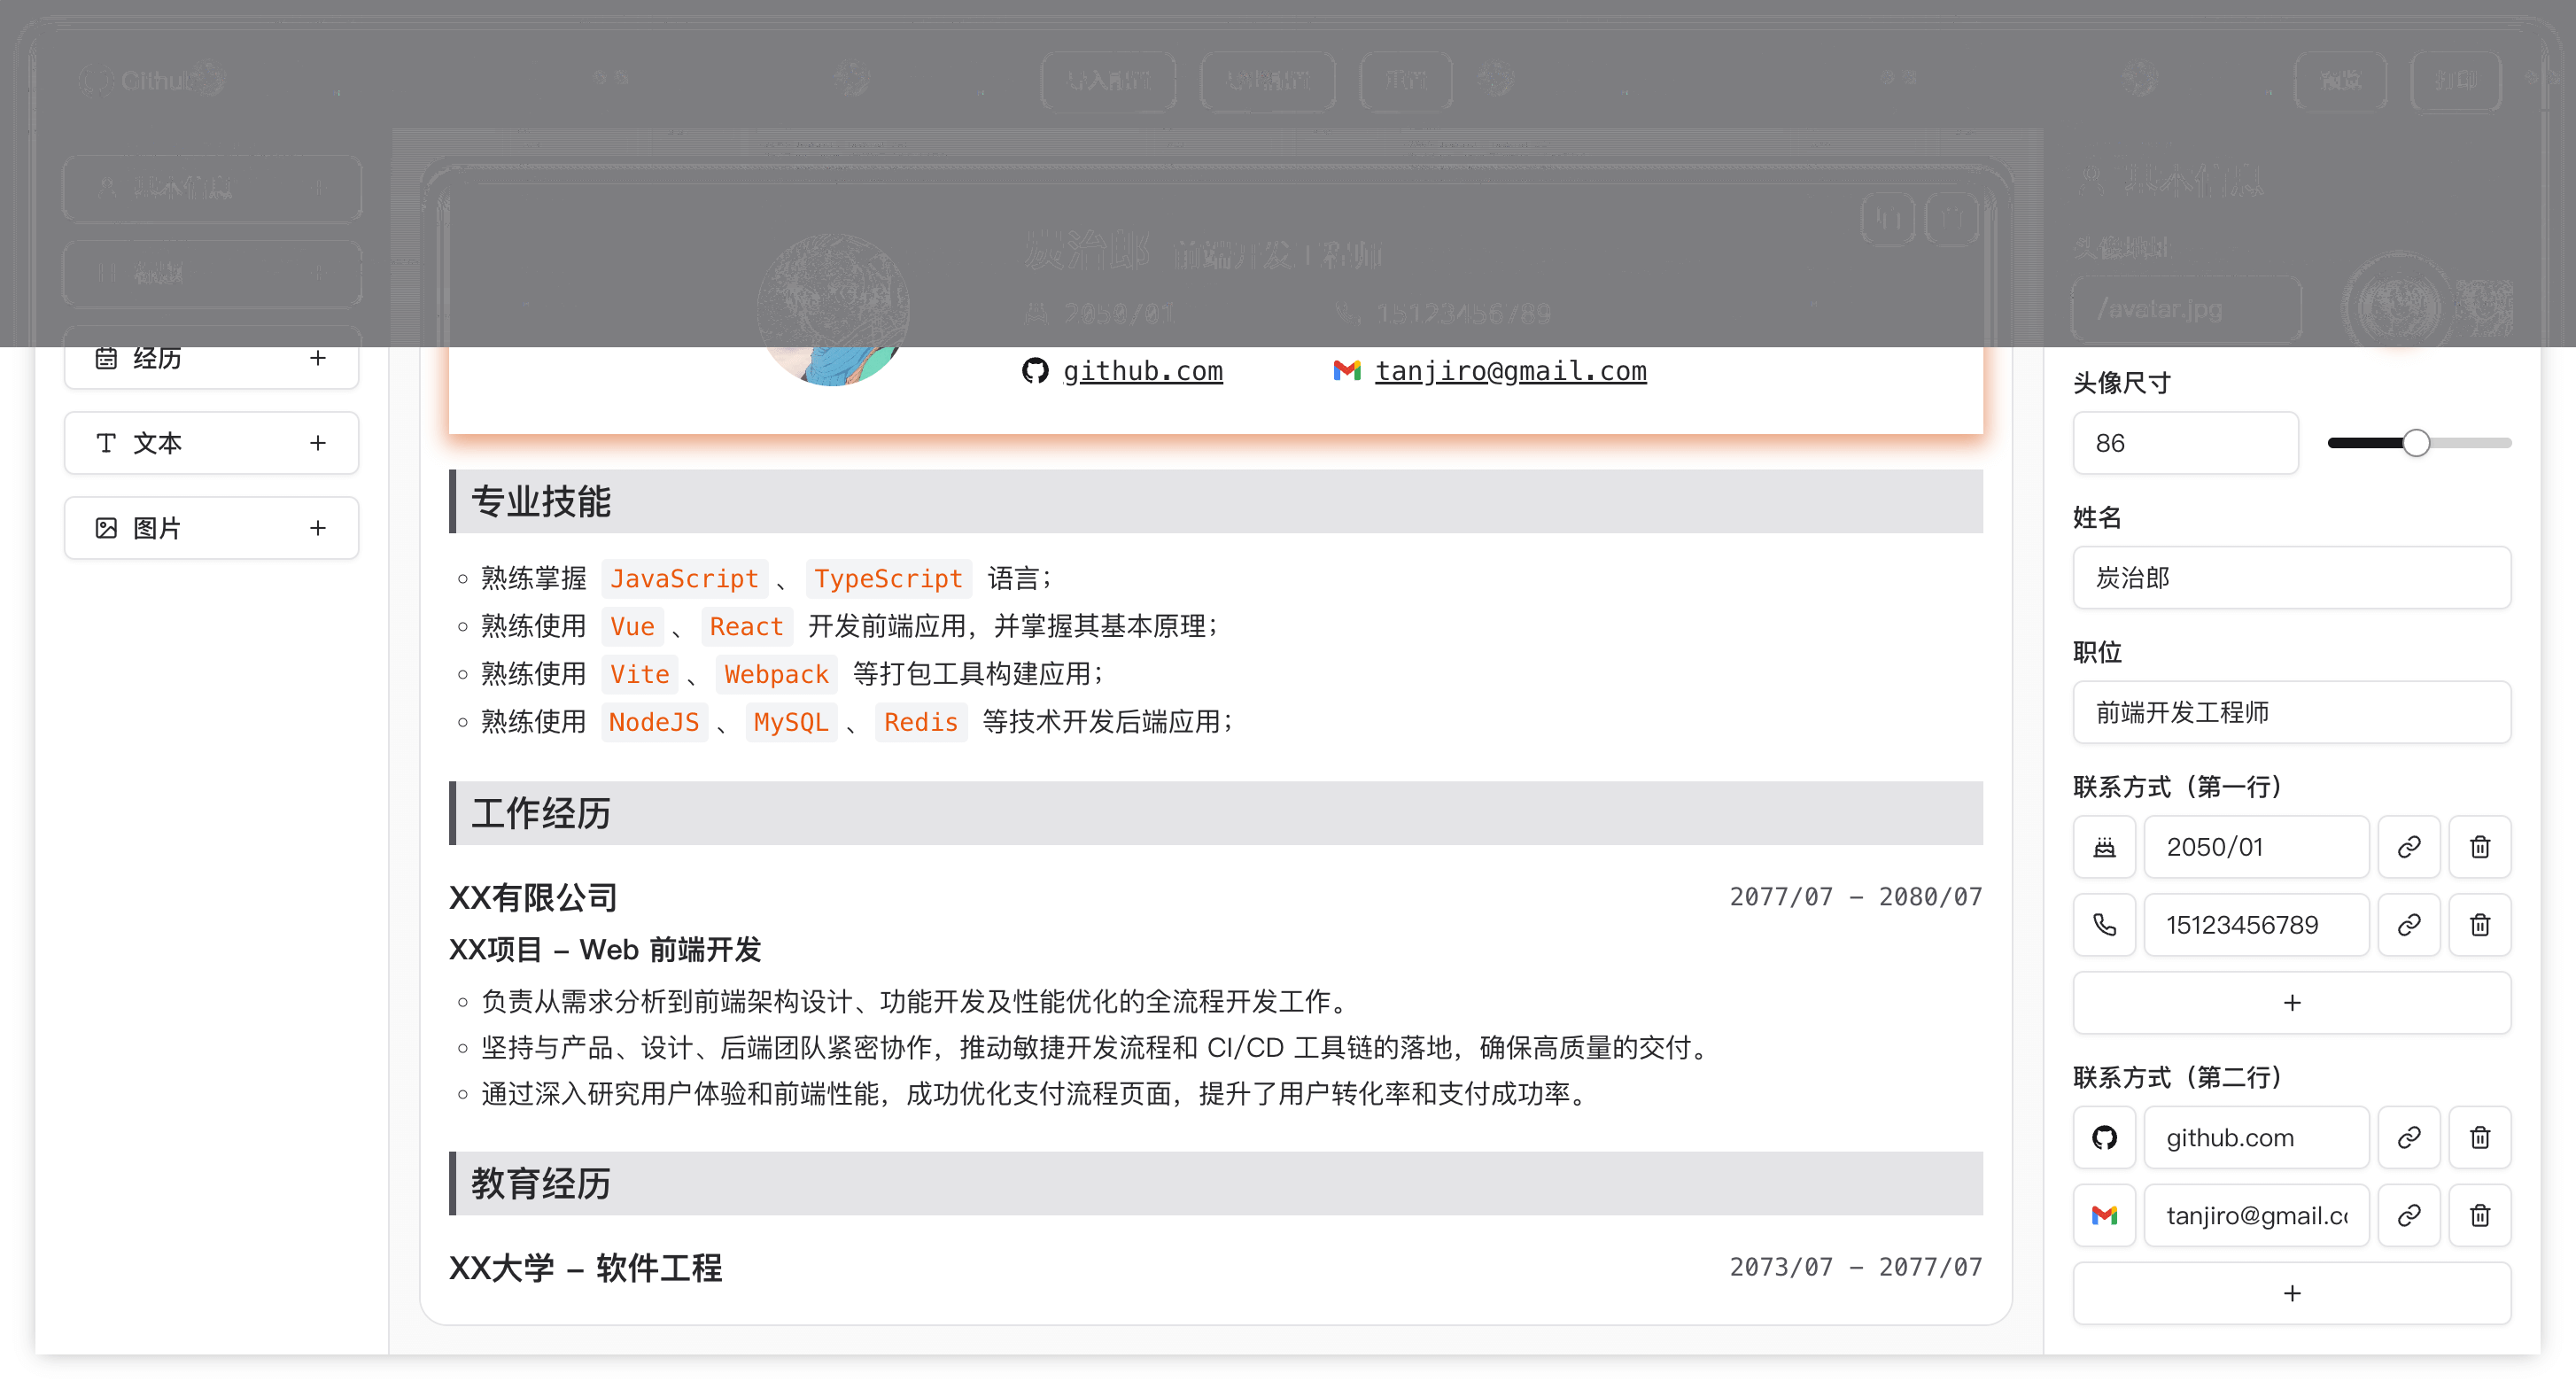Open the github.com link in the resume header
The image size is (2576, 1389).
pos(1142,371)
